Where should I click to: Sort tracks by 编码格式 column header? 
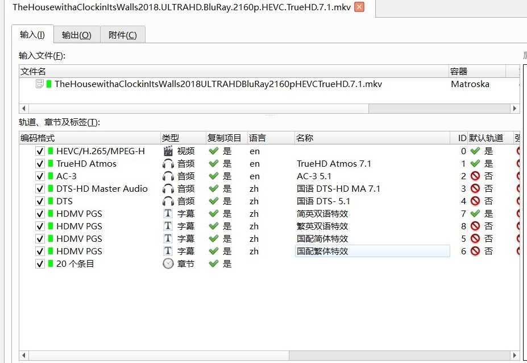tap(90, 138)
